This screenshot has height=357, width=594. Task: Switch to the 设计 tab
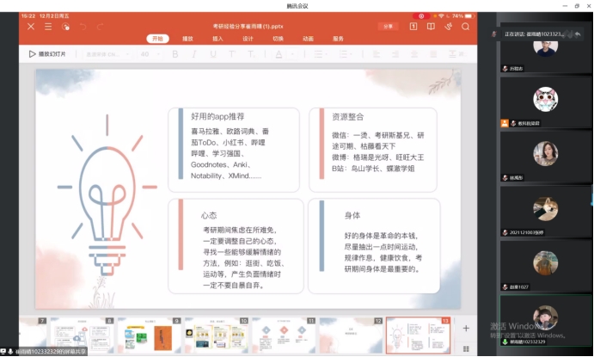click(248, 39)
